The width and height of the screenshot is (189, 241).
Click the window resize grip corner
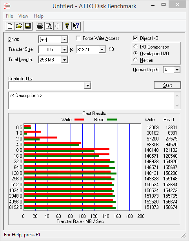(183, 235)
